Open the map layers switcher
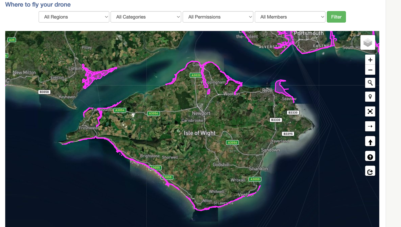401x227 pixels. 367,42
